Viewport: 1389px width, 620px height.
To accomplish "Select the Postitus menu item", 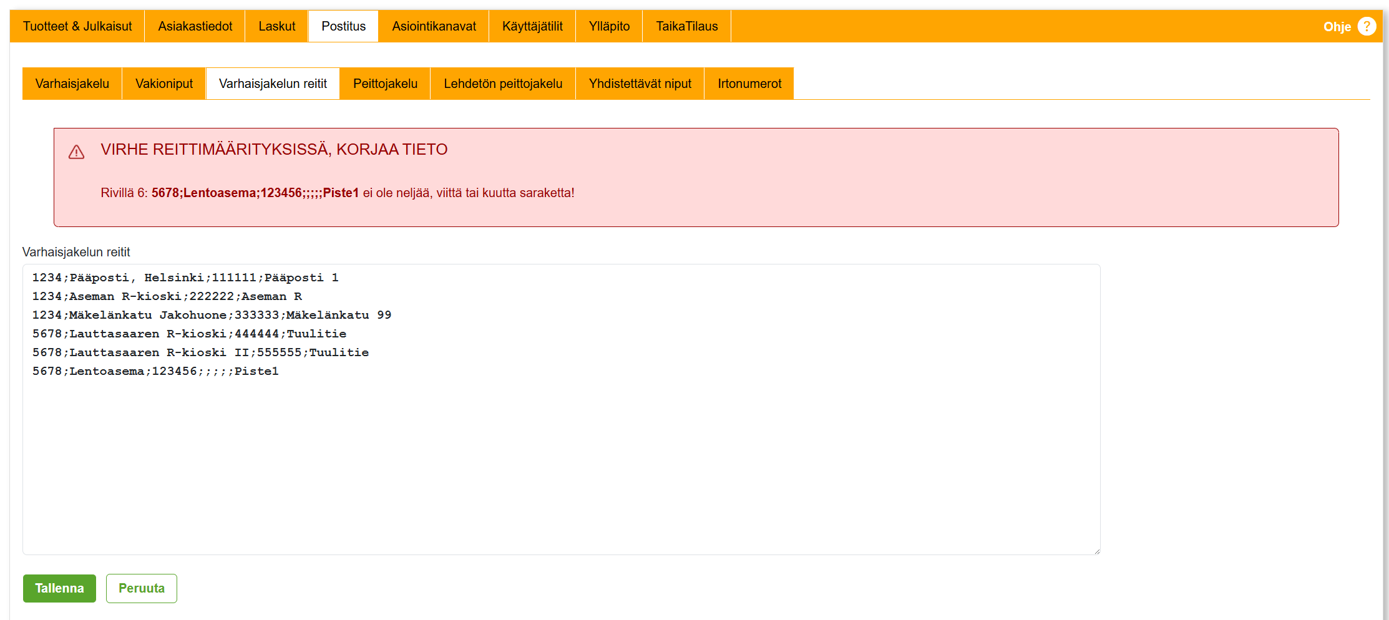I will pyautogui.click(x=343, y=26).
